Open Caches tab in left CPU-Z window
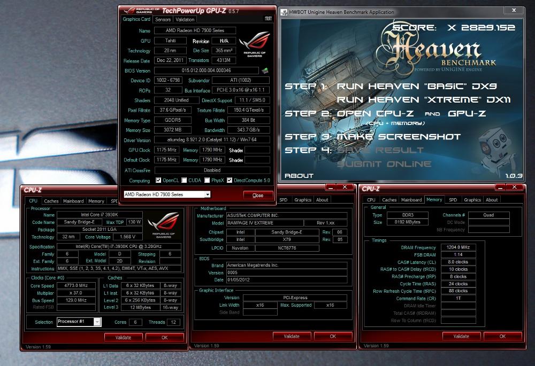 coord(51,201)
